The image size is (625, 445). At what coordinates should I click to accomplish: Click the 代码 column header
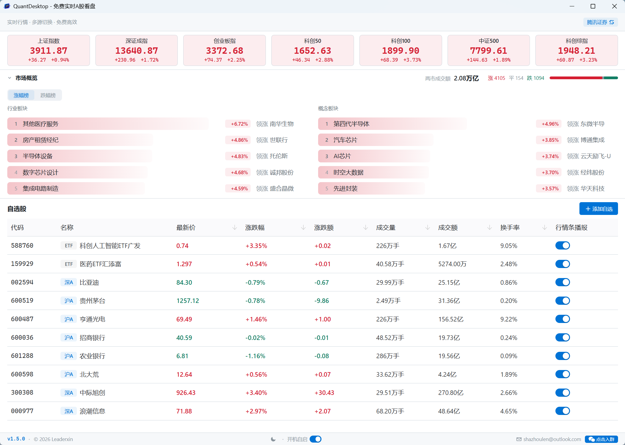pyautogui.click(x=17, y=227)
